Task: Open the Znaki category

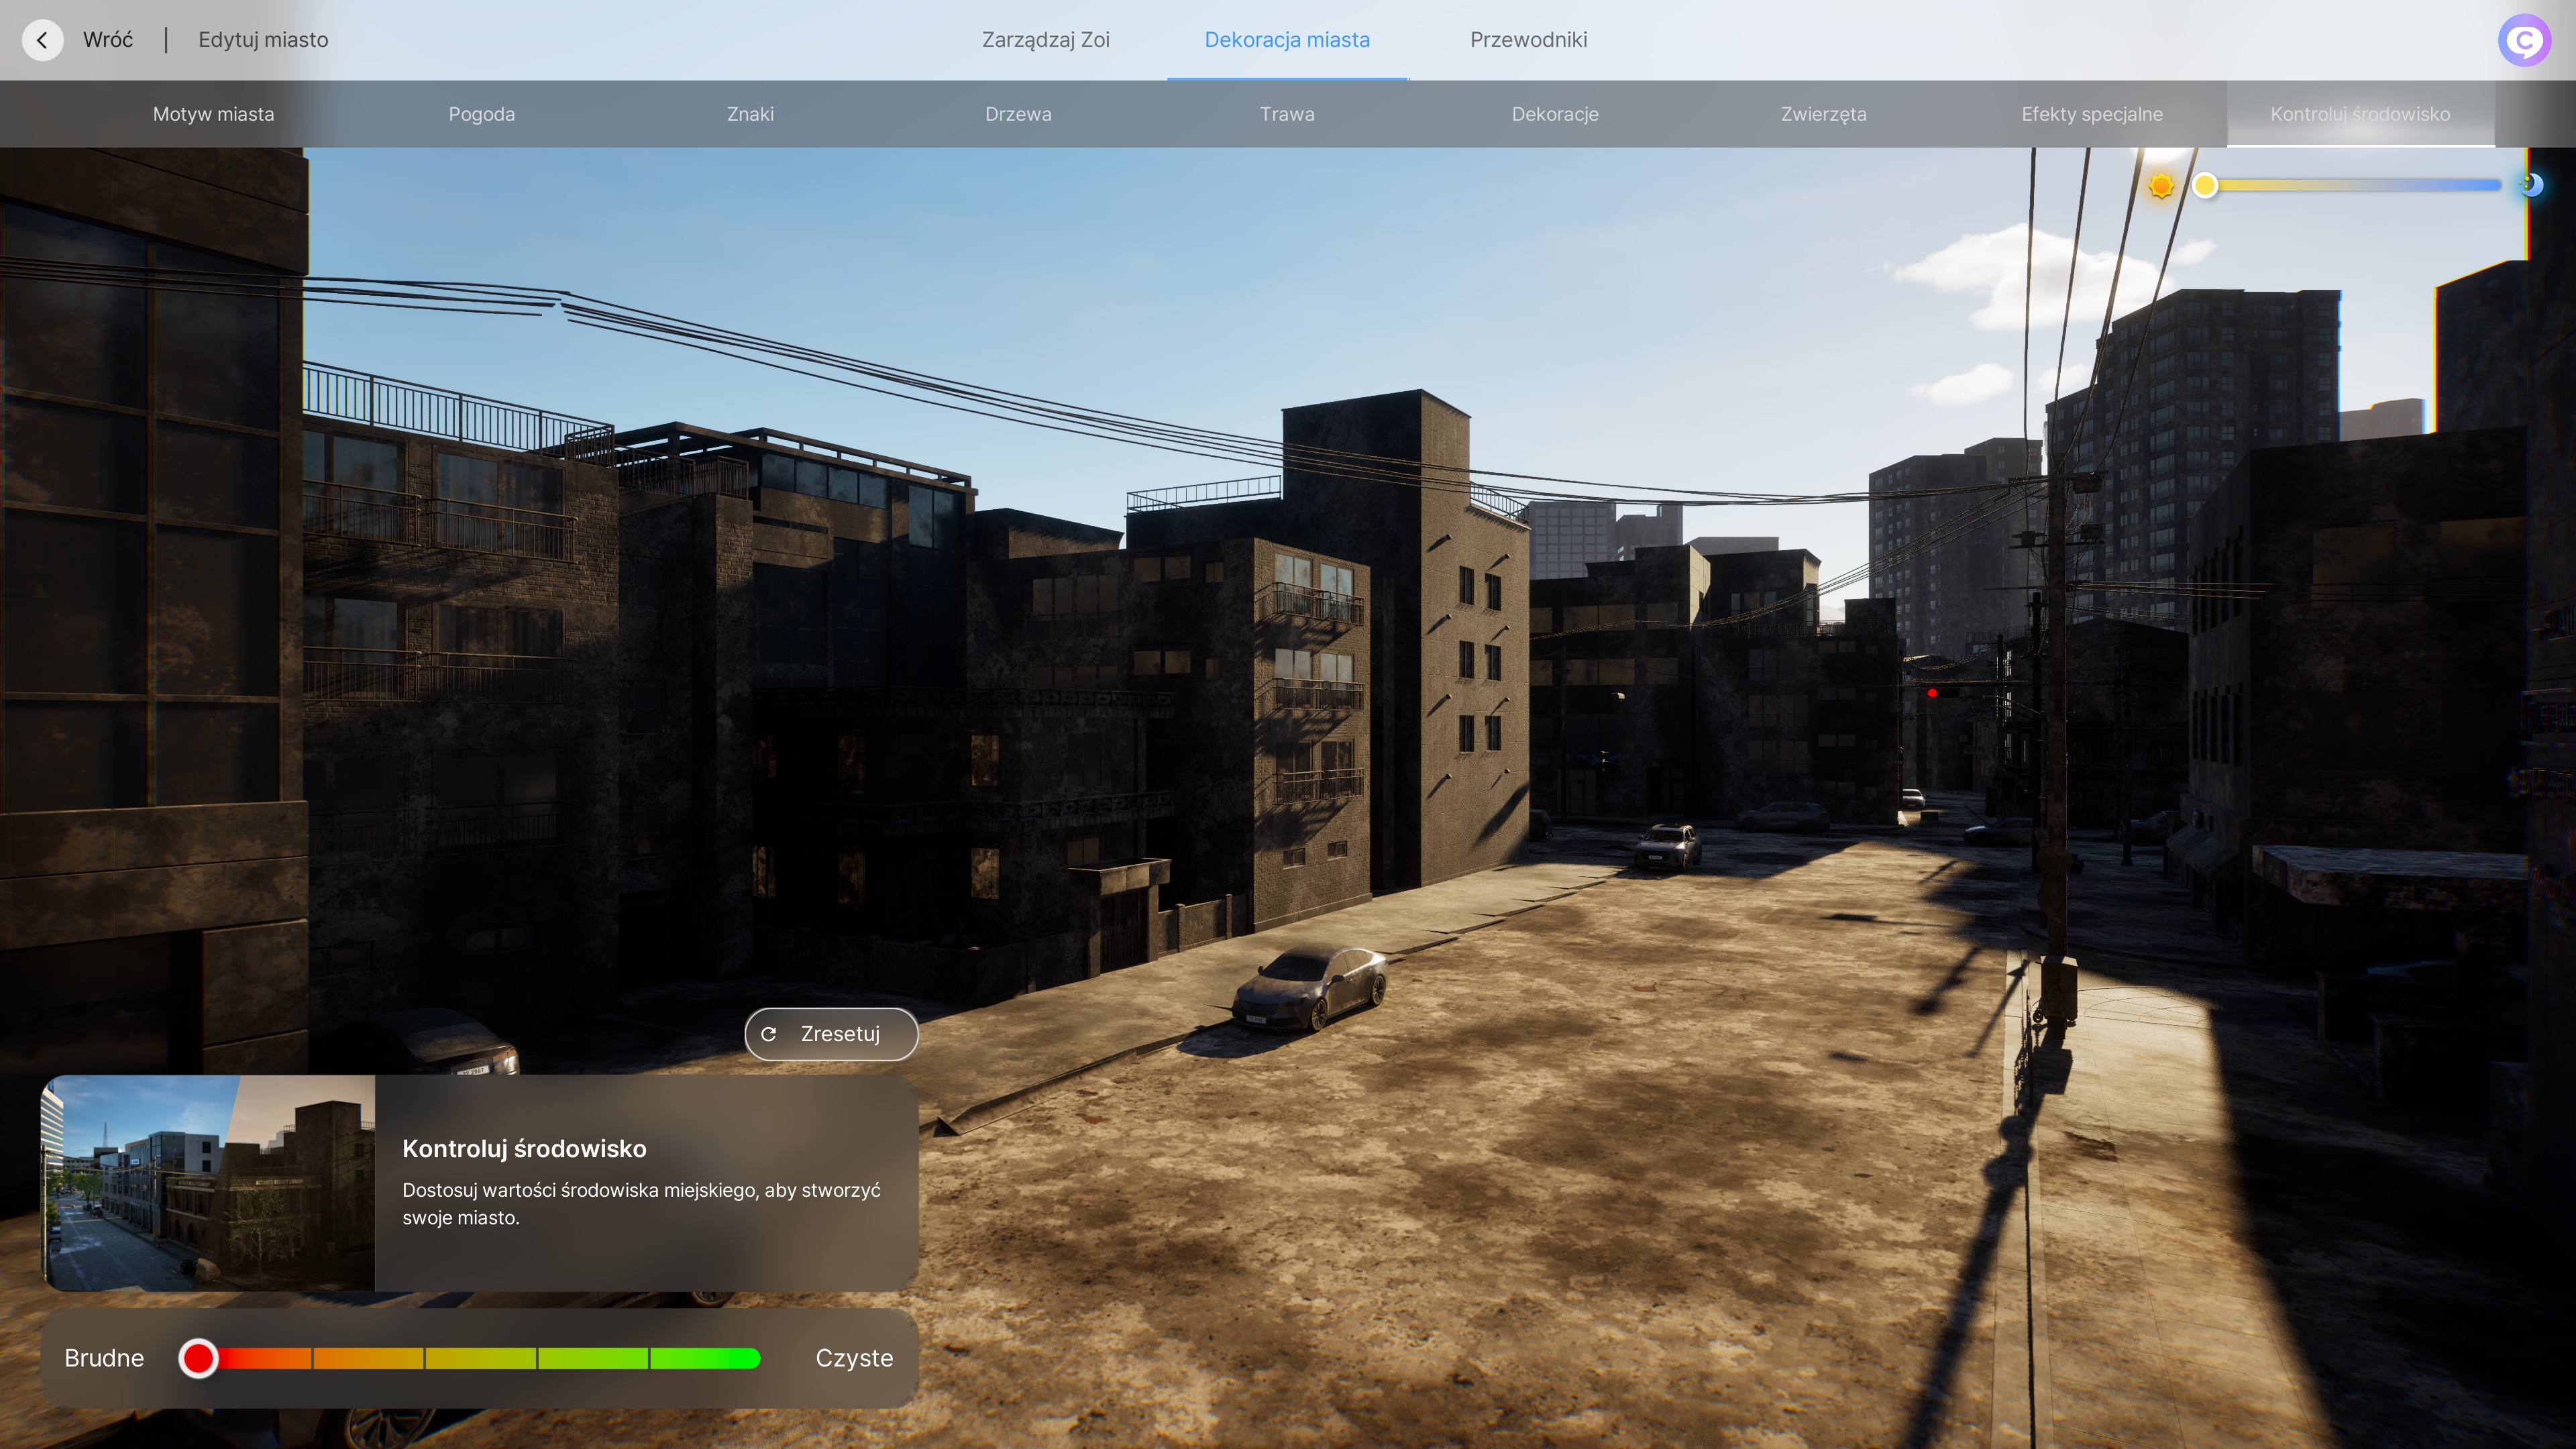Action: pos(750,114)
